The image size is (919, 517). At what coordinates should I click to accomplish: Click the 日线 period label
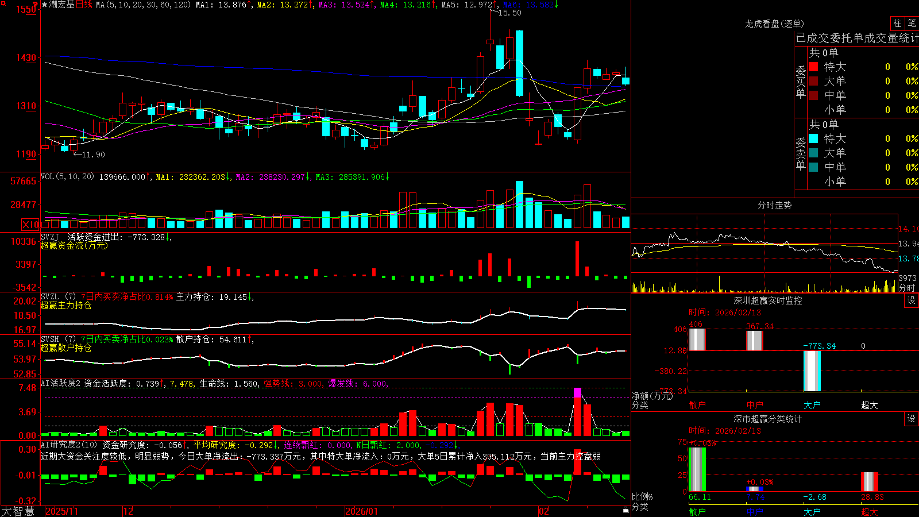[84, 5]
